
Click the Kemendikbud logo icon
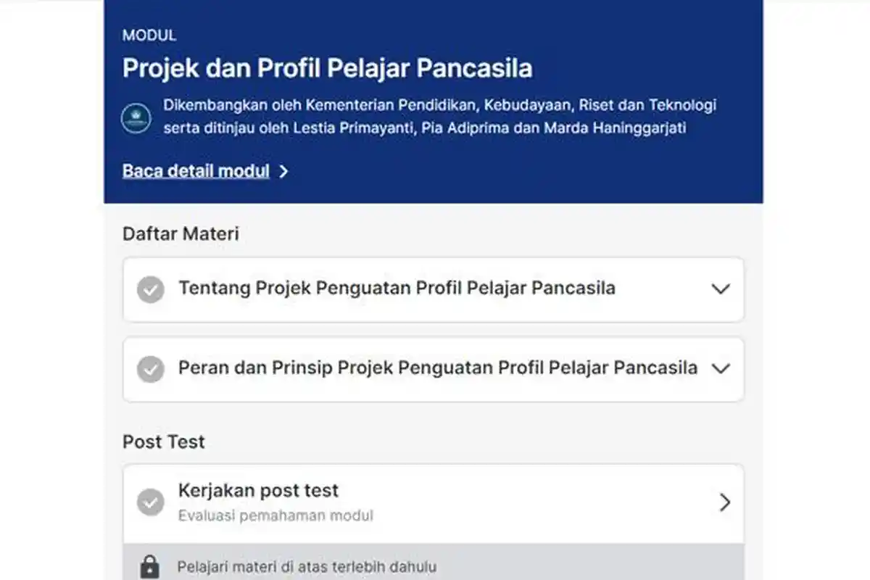pos(138,116)
